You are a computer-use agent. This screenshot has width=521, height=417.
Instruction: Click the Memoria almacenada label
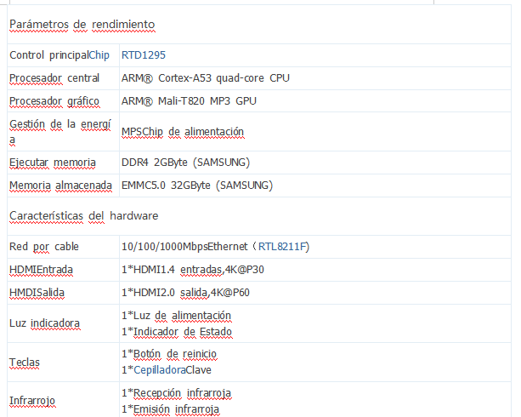pos(60,186)
